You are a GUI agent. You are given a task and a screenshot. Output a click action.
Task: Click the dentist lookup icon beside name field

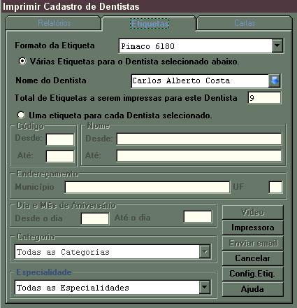pyautogui.click(x=274, y=80)
